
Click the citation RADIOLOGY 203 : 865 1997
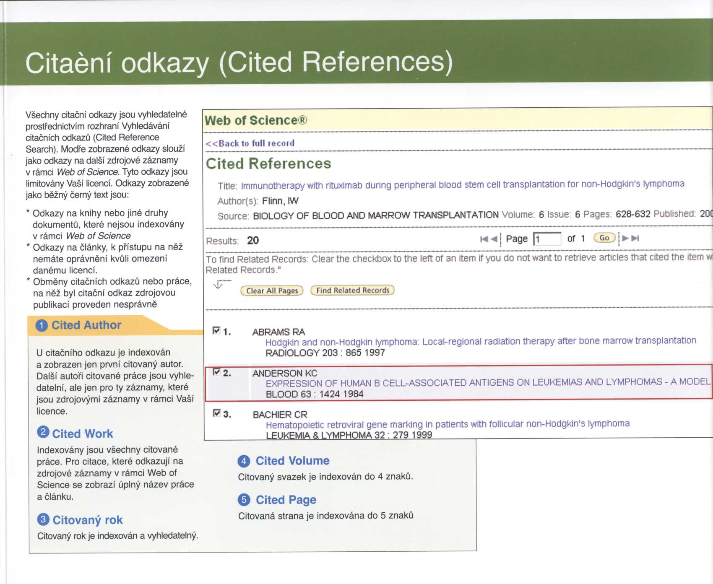pos(325,353)
